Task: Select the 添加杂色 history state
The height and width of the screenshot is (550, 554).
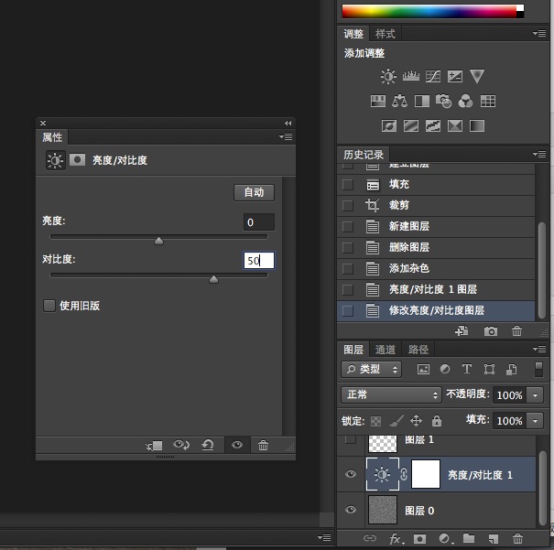Action: pyautogui.click(x=408, y=268)
